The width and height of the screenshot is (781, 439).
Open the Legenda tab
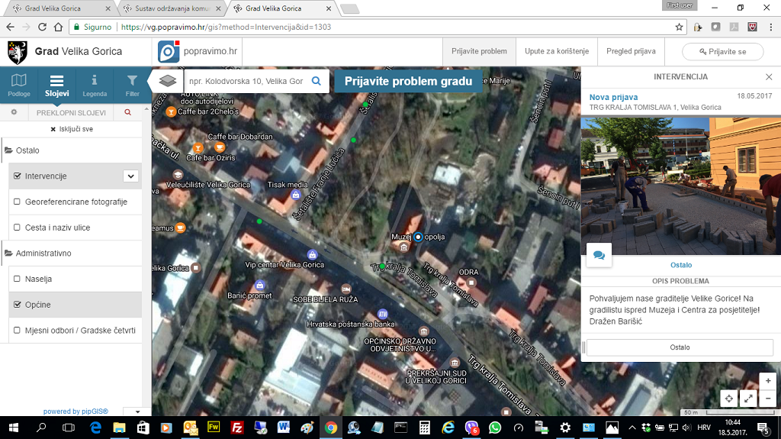pos(95,86)
